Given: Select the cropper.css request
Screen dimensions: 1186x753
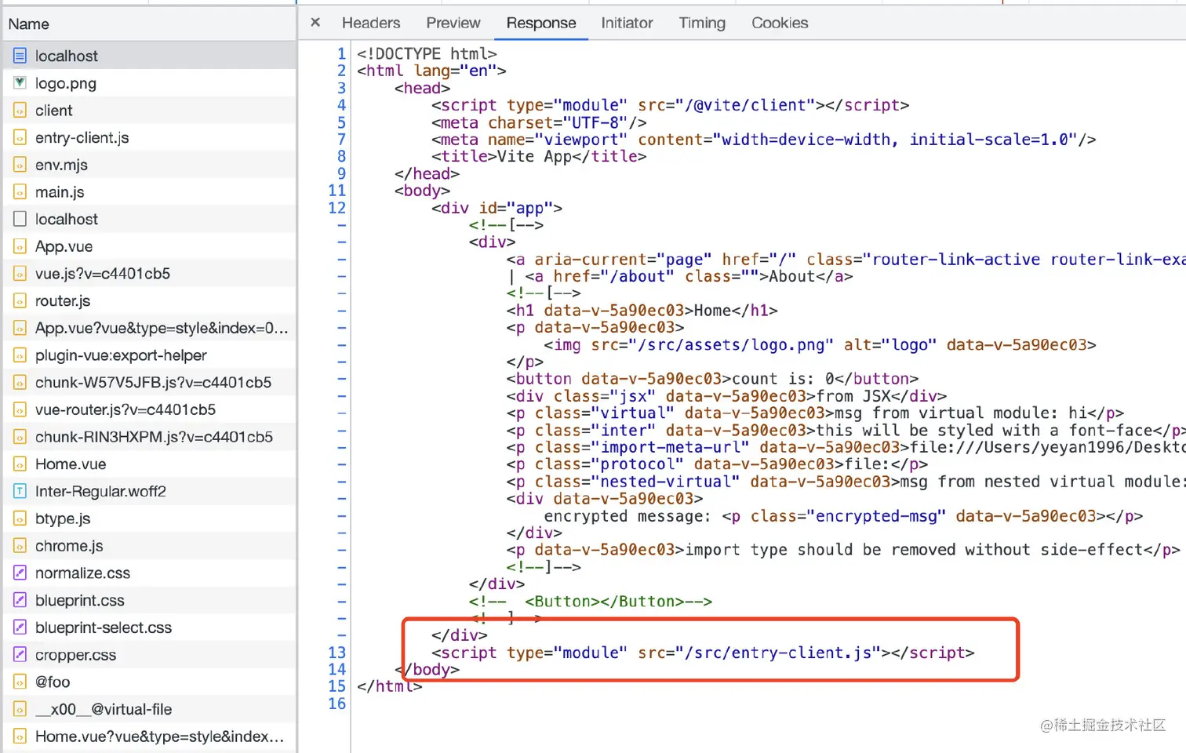Looking at the screenshot, I should pyautogui.click(x=148, y=654).
